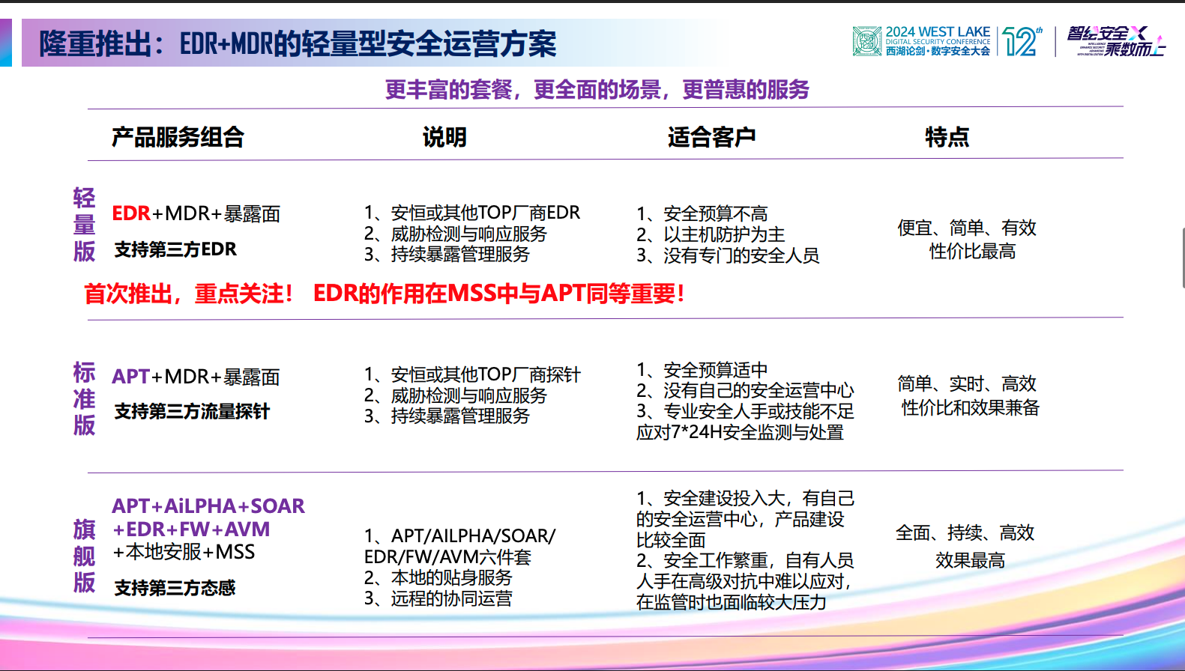Select the 旗舰版 row label
Viewport: 1185px width, 671px height.
[x=84, y=556]
